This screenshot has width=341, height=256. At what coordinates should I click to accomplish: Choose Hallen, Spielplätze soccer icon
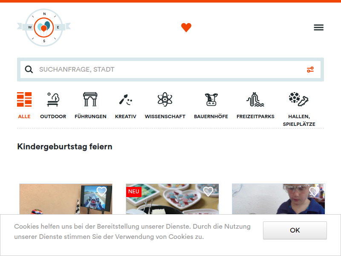point(299,99)
